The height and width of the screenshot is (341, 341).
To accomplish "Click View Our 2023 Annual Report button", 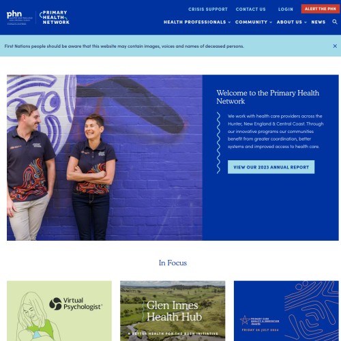I will (271, 167).
